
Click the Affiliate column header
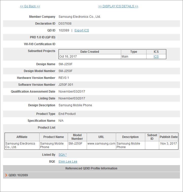point(22,137)
